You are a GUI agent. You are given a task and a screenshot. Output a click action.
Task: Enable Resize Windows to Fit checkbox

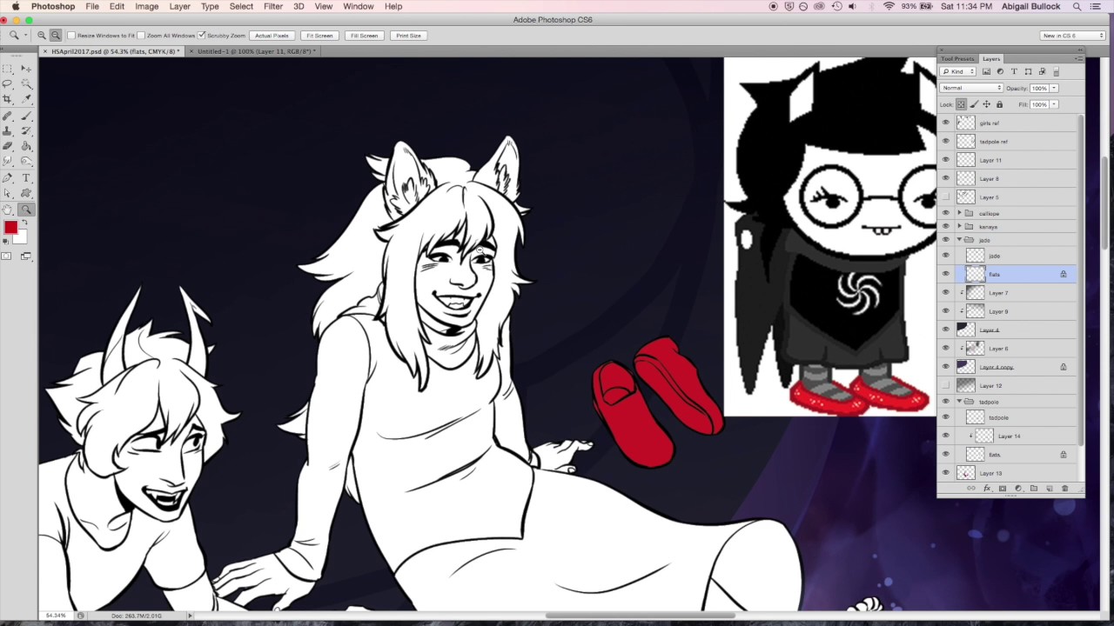pos(72,36)
